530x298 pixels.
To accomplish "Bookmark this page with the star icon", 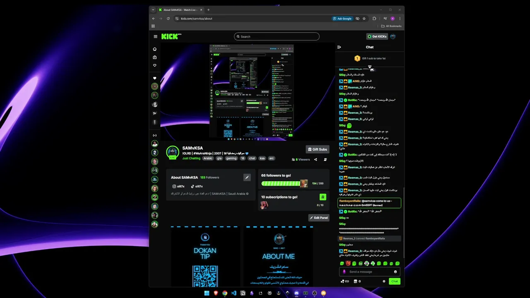I will pos(364,18).
